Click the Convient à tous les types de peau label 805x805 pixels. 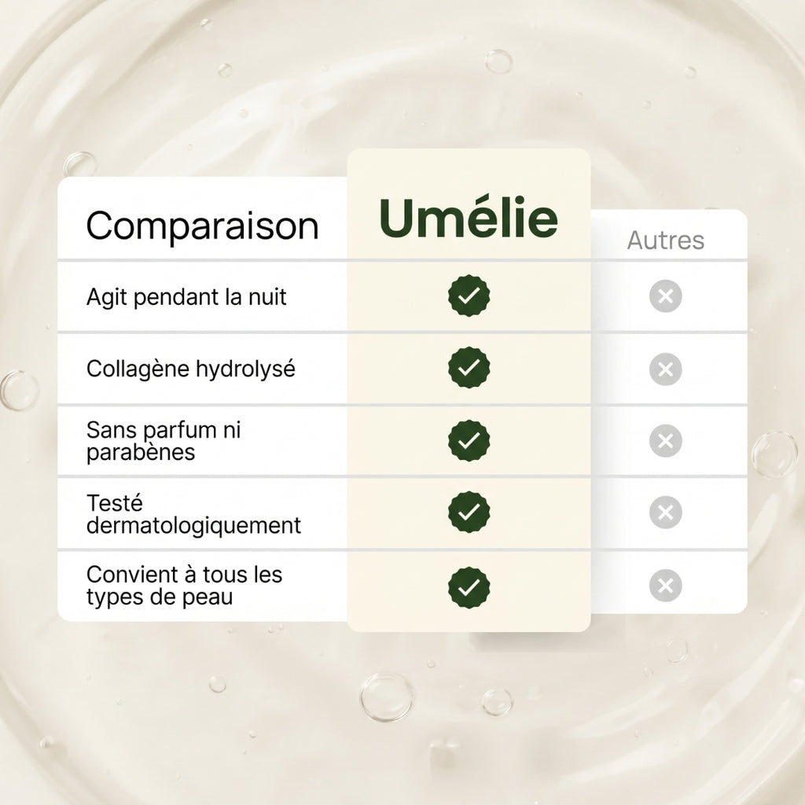pyautogui.click(x=184, y=586)
